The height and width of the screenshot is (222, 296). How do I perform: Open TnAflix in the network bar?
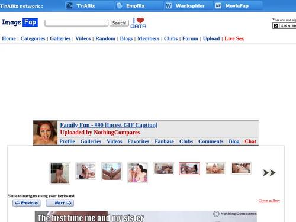point(89,6)
